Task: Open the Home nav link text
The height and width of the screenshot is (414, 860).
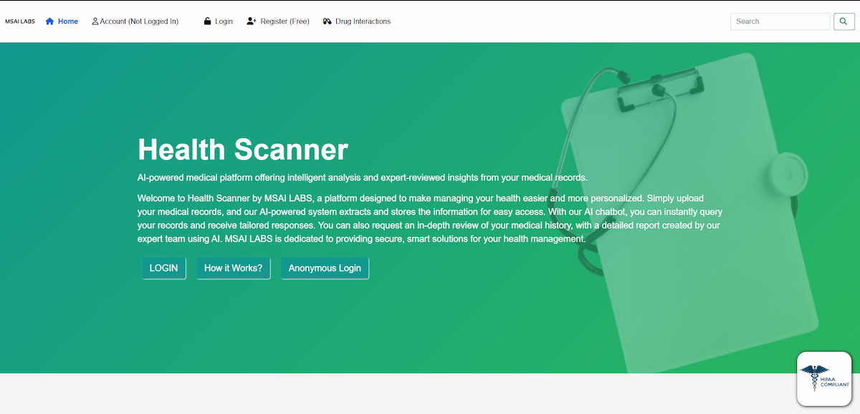Action: 68,21
